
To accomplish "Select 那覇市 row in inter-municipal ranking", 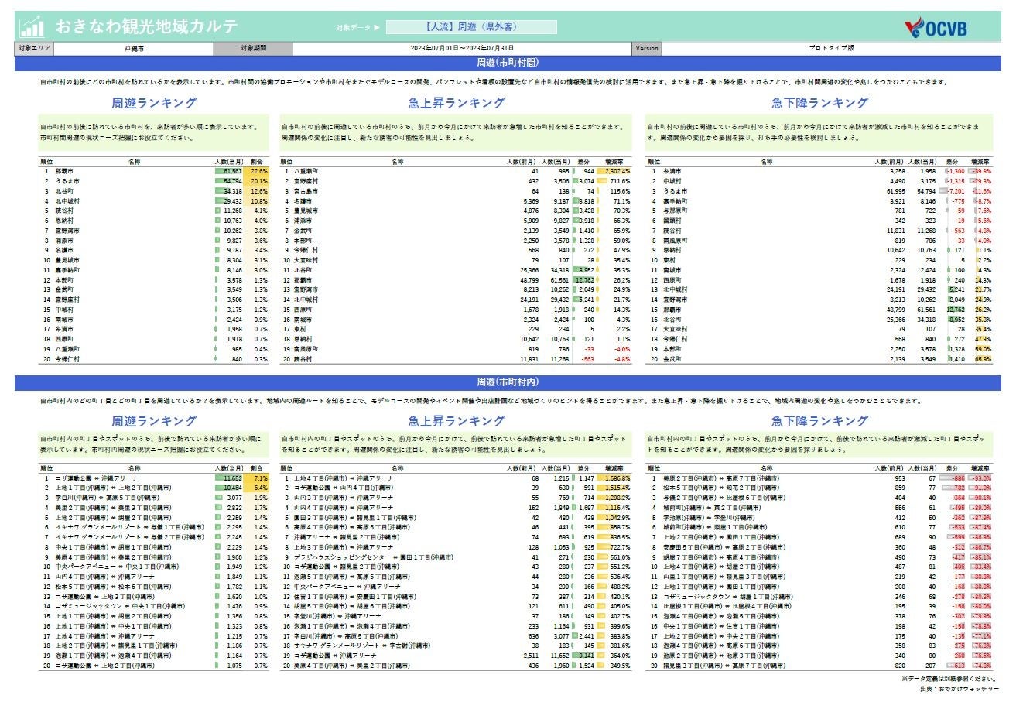I will click(65, 171).
